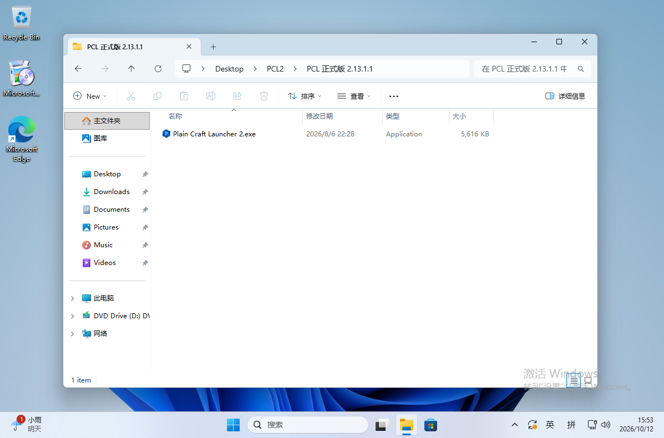Viewport: 664px width, 438px height.
Task: Open the Windows Start menu
Action: 234,425
